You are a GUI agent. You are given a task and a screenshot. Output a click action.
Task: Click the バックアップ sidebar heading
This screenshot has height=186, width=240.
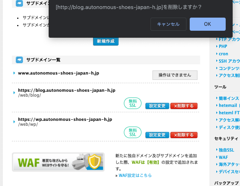227,183
